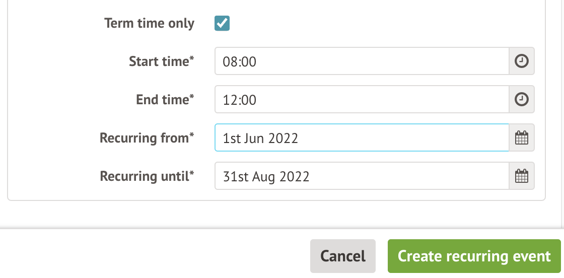
Task: Open the End time clock picker
Action: (x=522, y=100)
